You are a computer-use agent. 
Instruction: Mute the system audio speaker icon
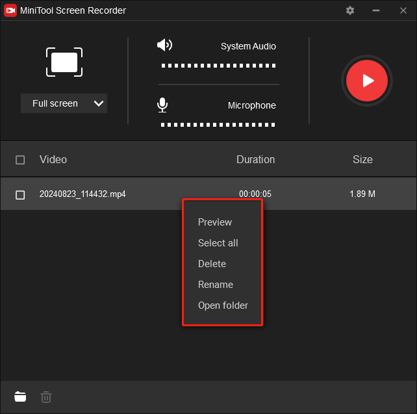pyautogui.click(x=164, y=45)
